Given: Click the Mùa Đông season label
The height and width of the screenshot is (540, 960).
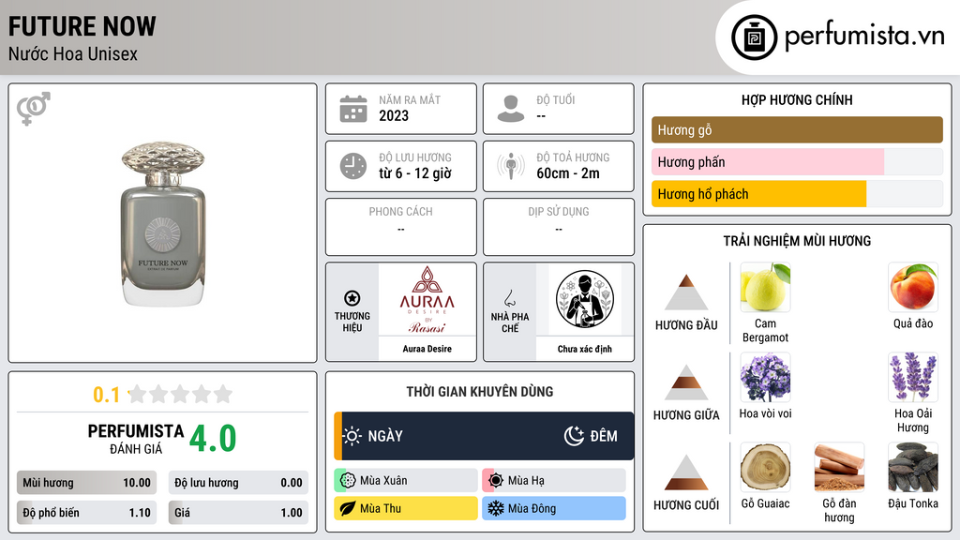Looking at the screenshot, I should (x=532, y=508).
